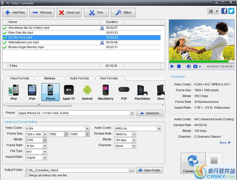The width and height of the screenshot is (237, 180).
Task: Open the Twitter share icon
Action: [231, 11]
